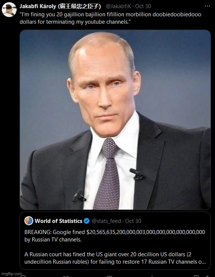Image resolution: width=215 pixels, height=277 pixels.
Task: Open the @stats_feed handle
Action: pyautogui.click(x=106, y=221)
